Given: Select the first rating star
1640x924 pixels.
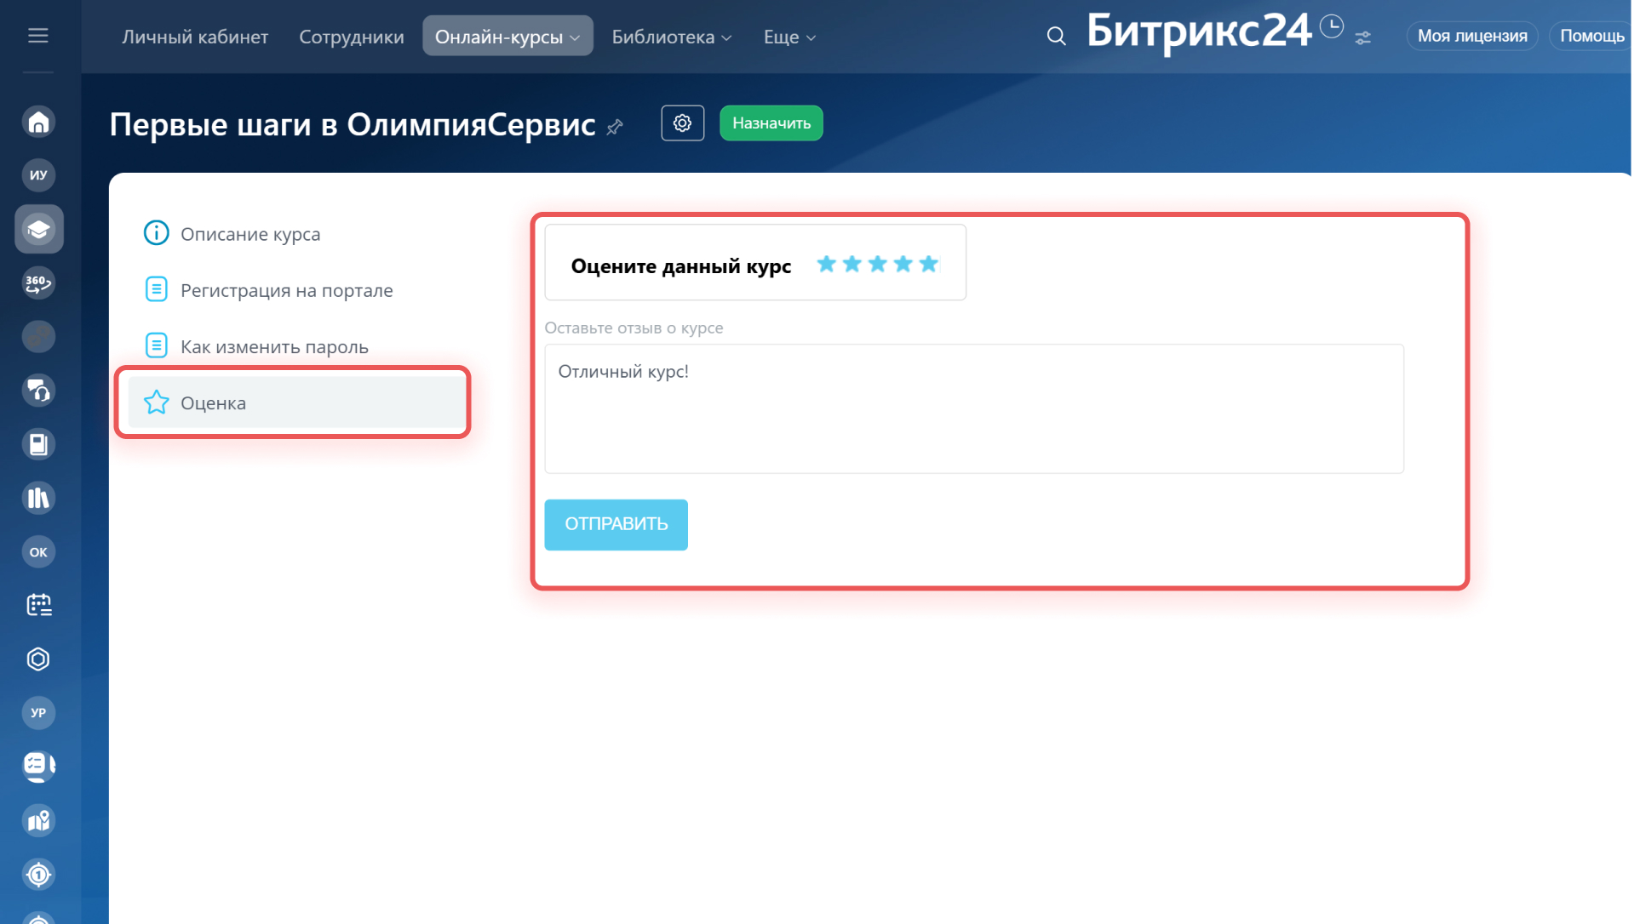Looking at the screenshot, I should coord(826,264).
